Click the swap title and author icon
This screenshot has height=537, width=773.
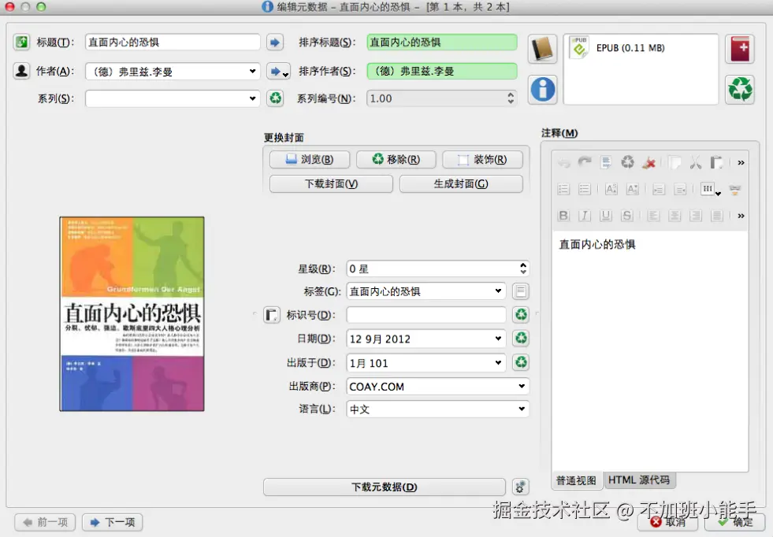21,42
